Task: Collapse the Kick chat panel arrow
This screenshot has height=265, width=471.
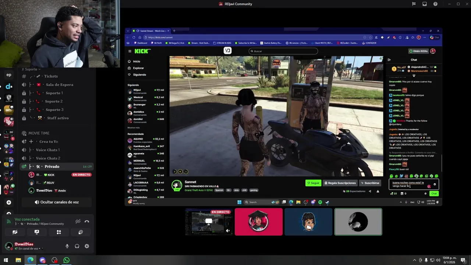Action: [x=389, y=60]
